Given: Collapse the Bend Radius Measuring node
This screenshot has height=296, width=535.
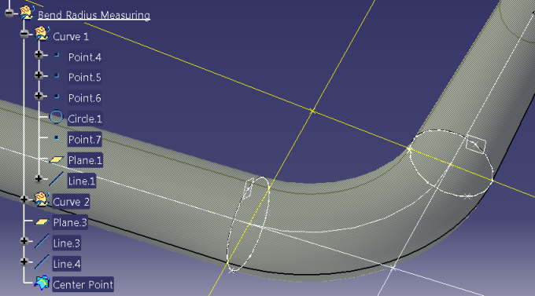Looking at the screenshot, I should (x=9, y=13).
